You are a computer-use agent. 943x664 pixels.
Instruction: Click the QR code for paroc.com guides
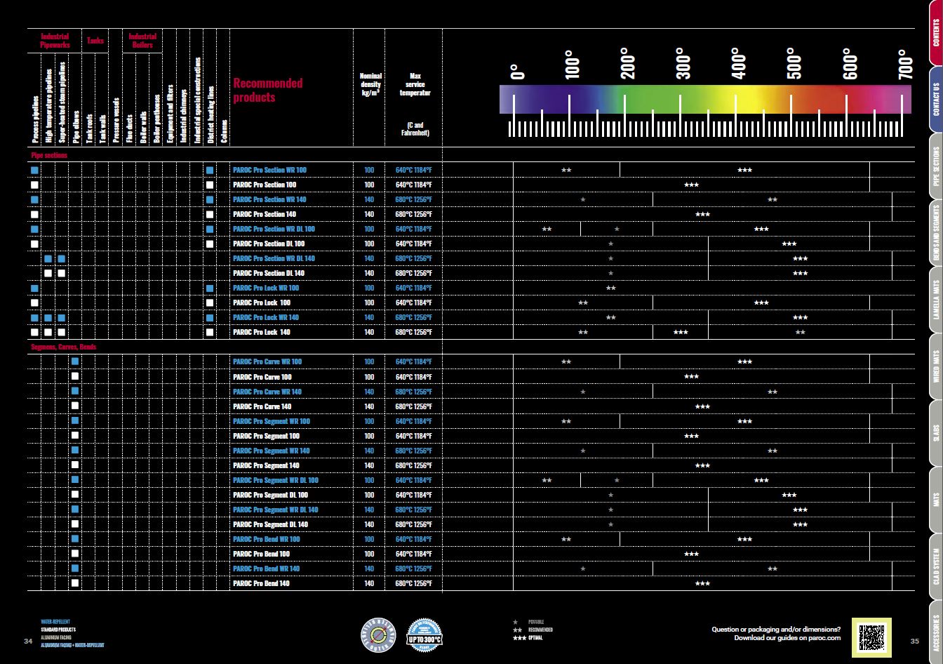click(871, 637)
